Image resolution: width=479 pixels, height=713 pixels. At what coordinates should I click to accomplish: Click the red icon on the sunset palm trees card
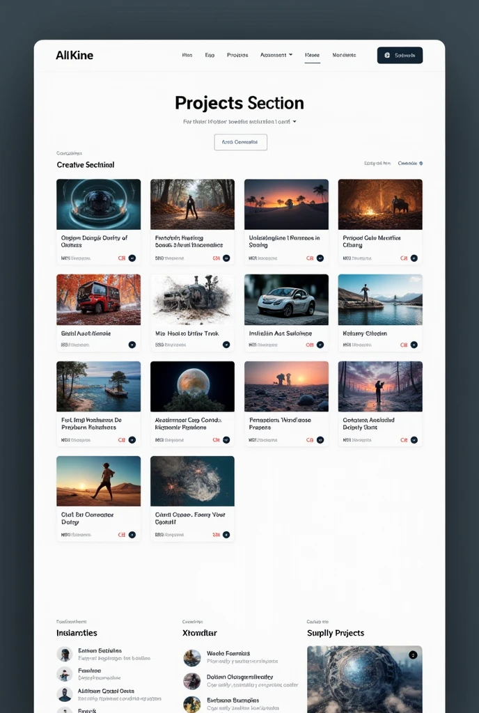point(310,258)
